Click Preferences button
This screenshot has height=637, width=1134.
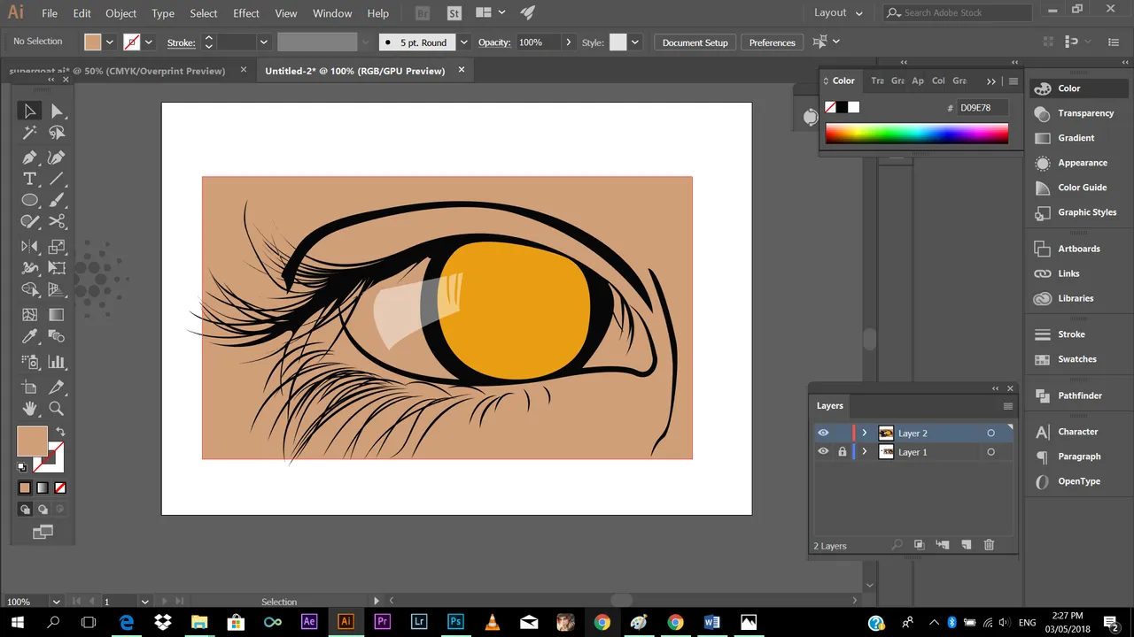pos(772,42)
